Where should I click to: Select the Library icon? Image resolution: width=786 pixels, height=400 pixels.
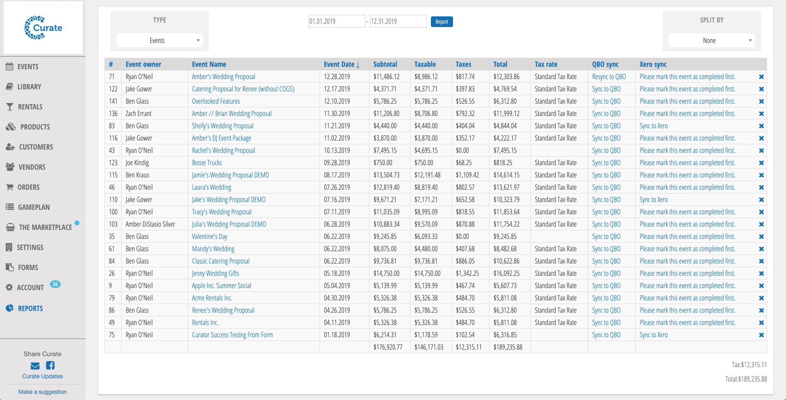[10, 86]
